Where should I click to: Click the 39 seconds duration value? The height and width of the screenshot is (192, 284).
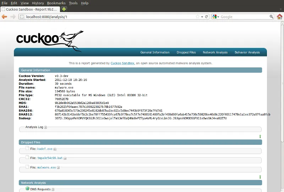click(x=63, y=84)
